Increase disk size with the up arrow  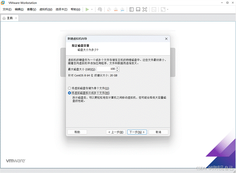[x=117, y=68]
